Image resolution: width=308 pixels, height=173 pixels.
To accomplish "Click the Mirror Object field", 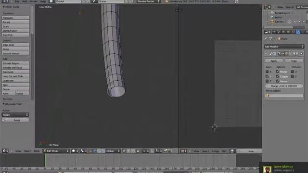I will (x=284, y=95).
